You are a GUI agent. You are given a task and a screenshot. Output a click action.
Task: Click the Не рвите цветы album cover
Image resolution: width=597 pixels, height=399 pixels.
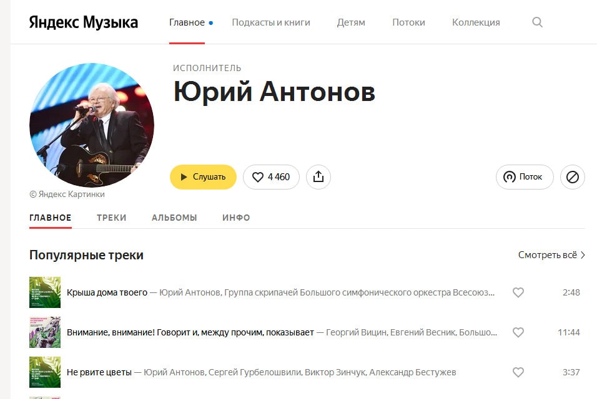click(45, 372)
